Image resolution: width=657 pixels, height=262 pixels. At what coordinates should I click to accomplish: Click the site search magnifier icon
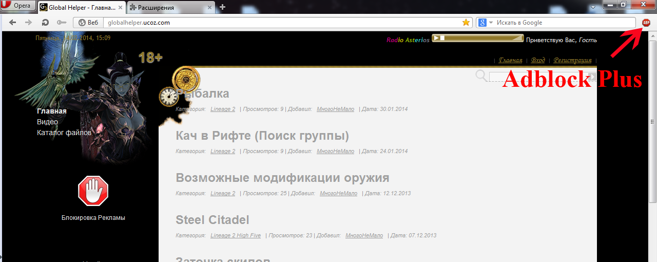pos(481,76)
